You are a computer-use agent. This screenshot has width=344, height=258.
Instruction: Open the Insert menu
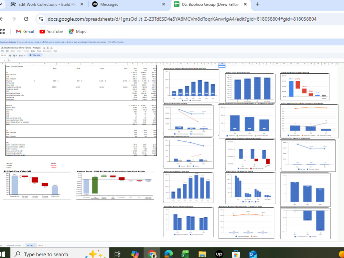[19, 51]
